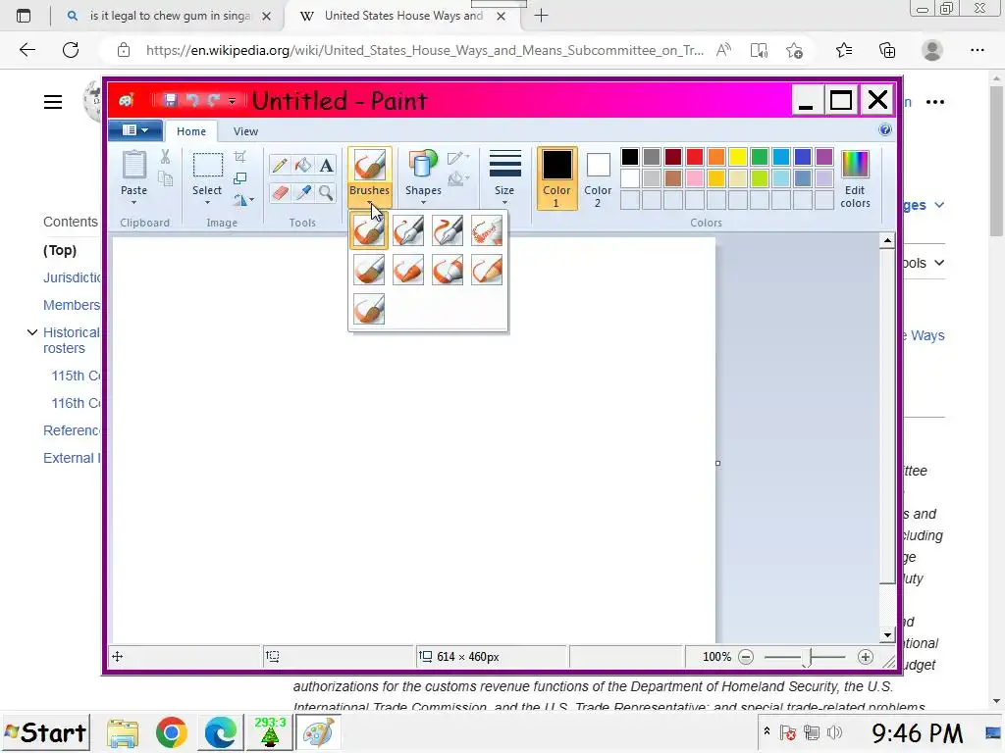Choose the Oil brush option

[x=369, y=270]
